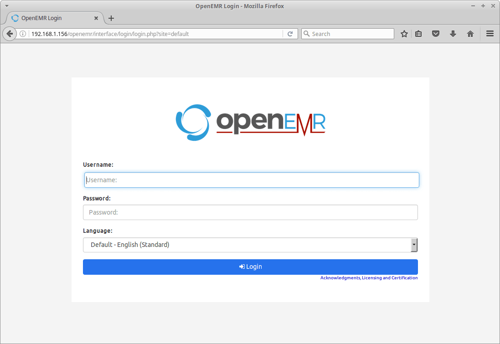The height and width of the screenshot is (344, 500).
Task: Click the Username input field
Action: coord(250,180)
